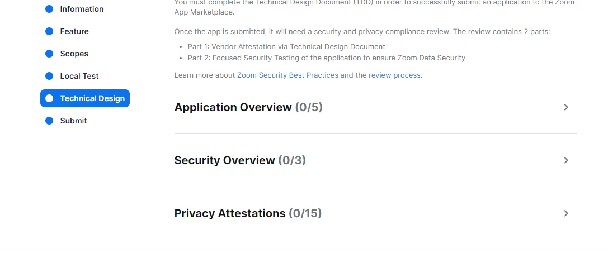Click the Security Overview (0/3) heading
The width and height of the screenshot is (608, 253).
240,160
